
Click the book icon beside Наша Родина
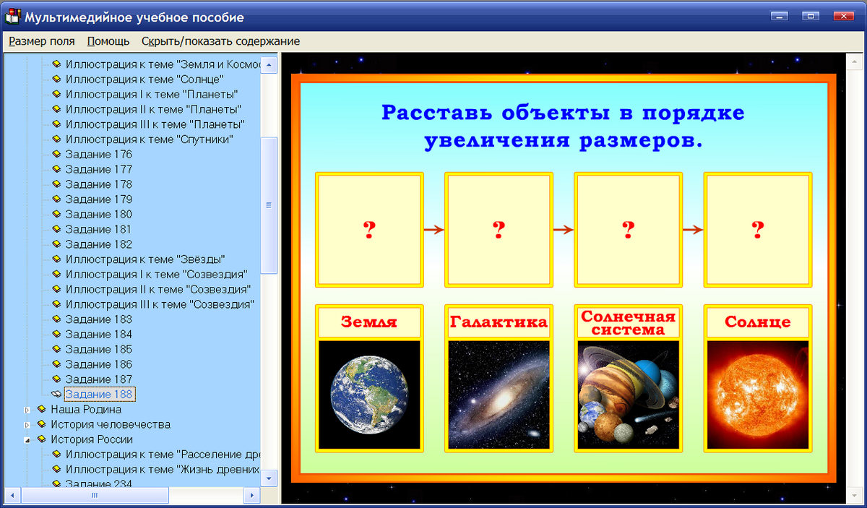click(x=42, y=409)
